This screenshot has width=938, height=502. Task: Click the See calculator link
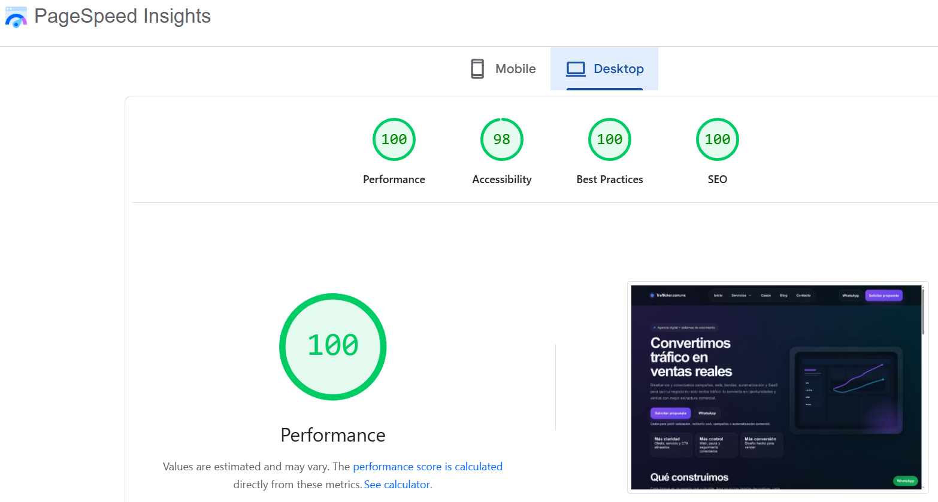397,484
